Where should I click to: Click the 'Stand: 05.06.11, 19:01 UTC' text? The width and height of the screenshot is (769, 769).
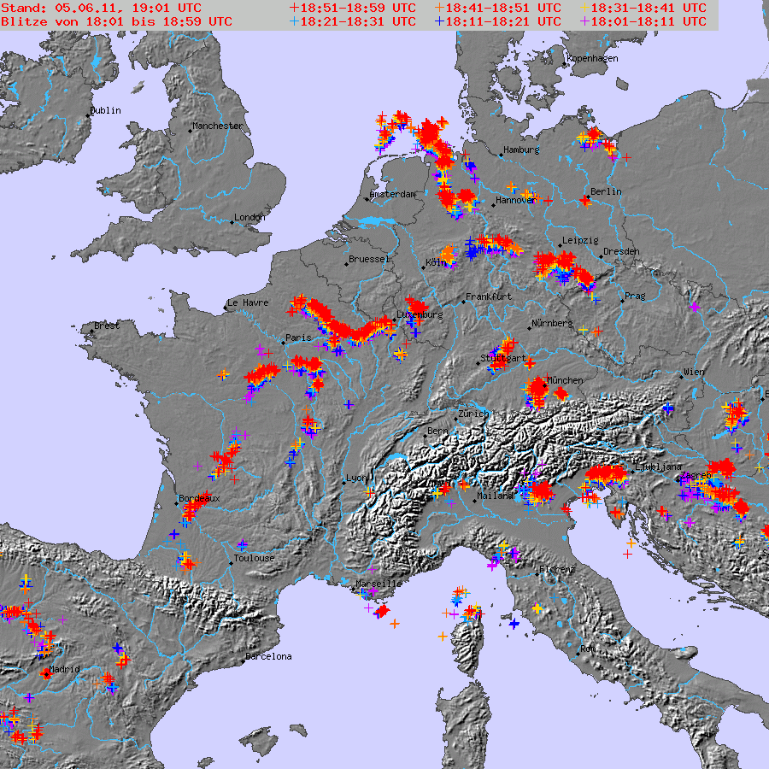click(x=102, y=9)
